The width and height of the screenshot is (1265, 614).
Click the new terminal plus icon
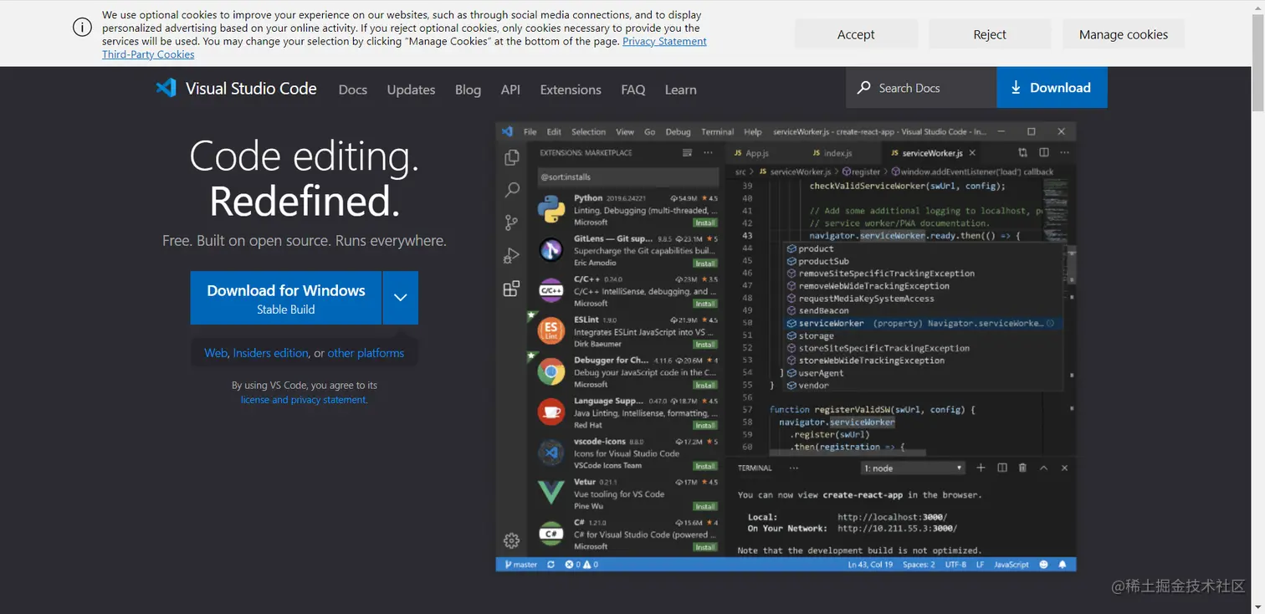point(981,468)
